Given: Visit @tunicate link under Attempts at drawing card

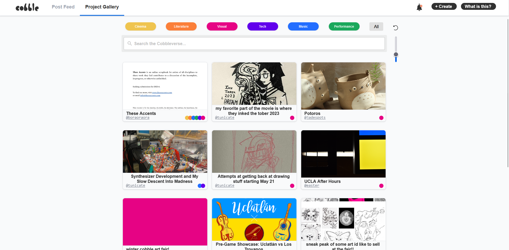Looking at the screenshot, I should pos(225,186).
